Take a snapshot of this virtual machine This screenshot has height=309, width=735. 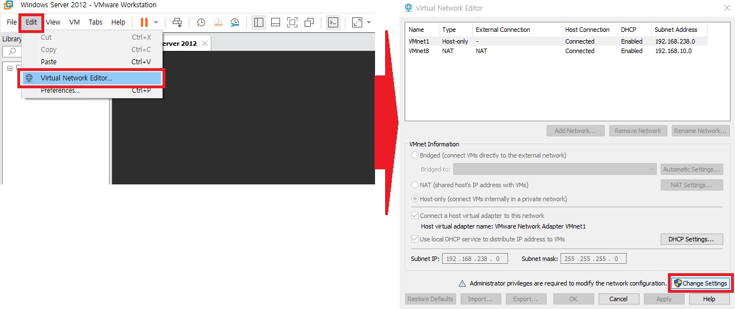click(201, 22)
